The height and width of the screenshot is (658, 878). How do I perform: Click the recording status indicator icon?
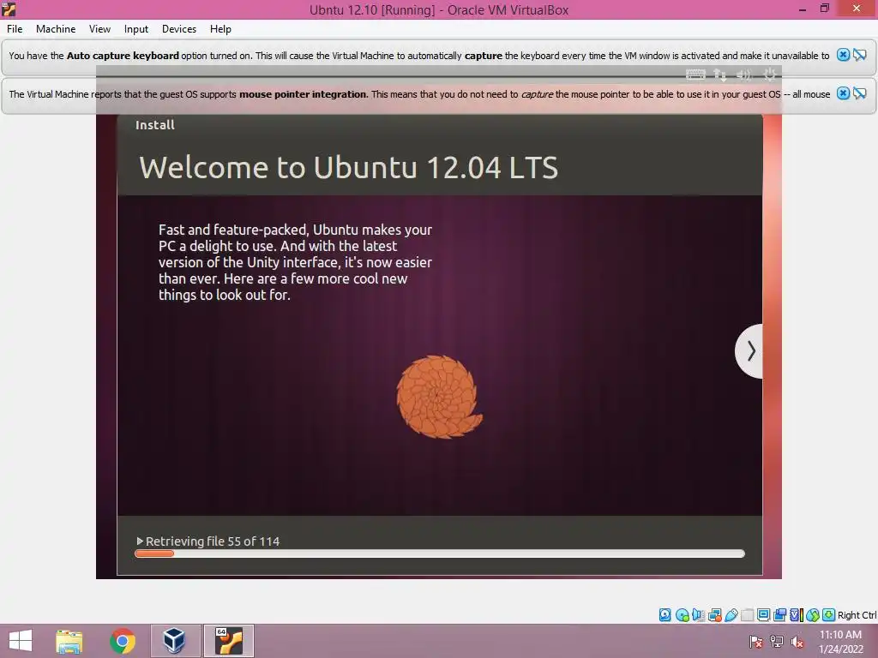point(779,615)
